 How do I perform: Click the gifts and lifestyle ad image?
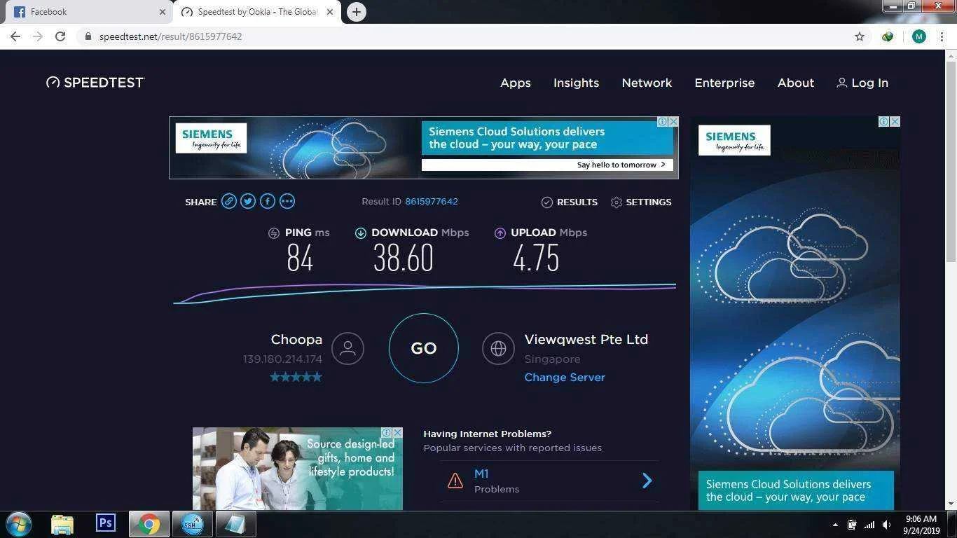point(298,469)
